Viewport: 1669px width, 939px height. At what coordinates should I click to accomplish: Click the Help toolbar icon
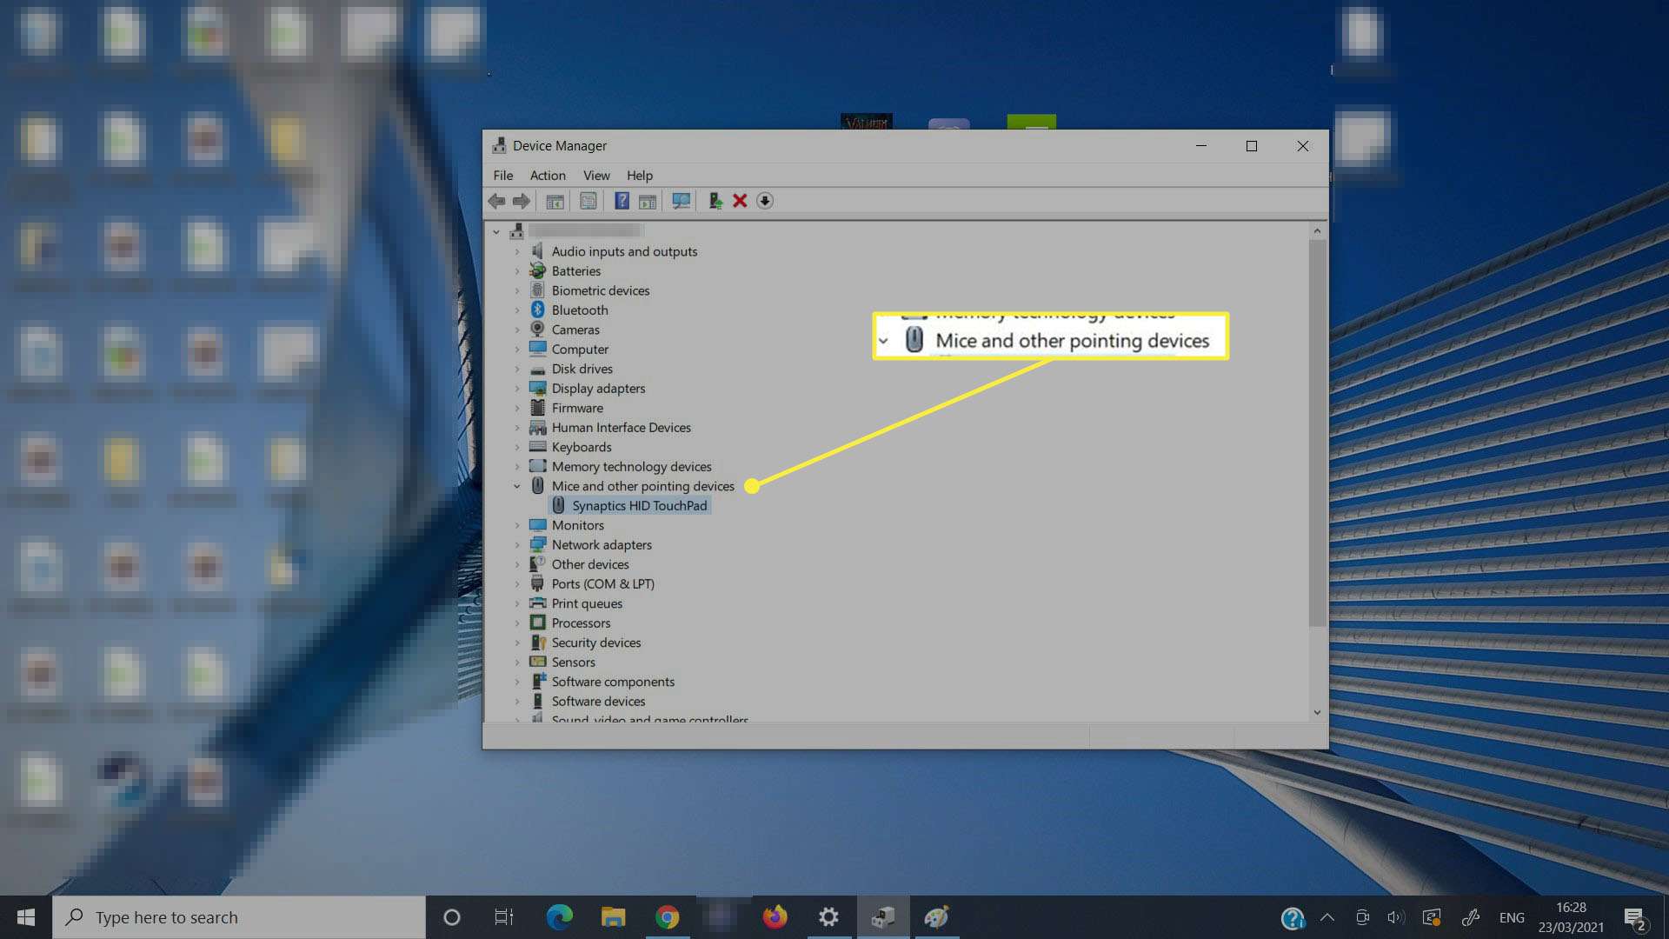tap(622, 201)
